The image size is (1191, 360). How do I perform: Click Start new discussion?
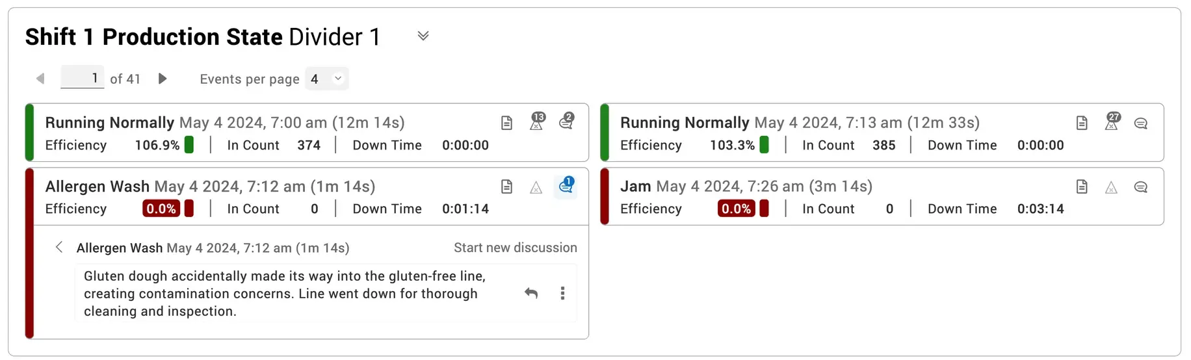click(516, 248)
